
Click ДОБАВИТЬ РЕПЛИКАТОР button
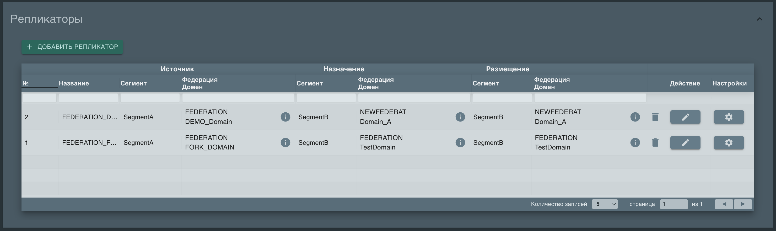click(x=72, y=47)
